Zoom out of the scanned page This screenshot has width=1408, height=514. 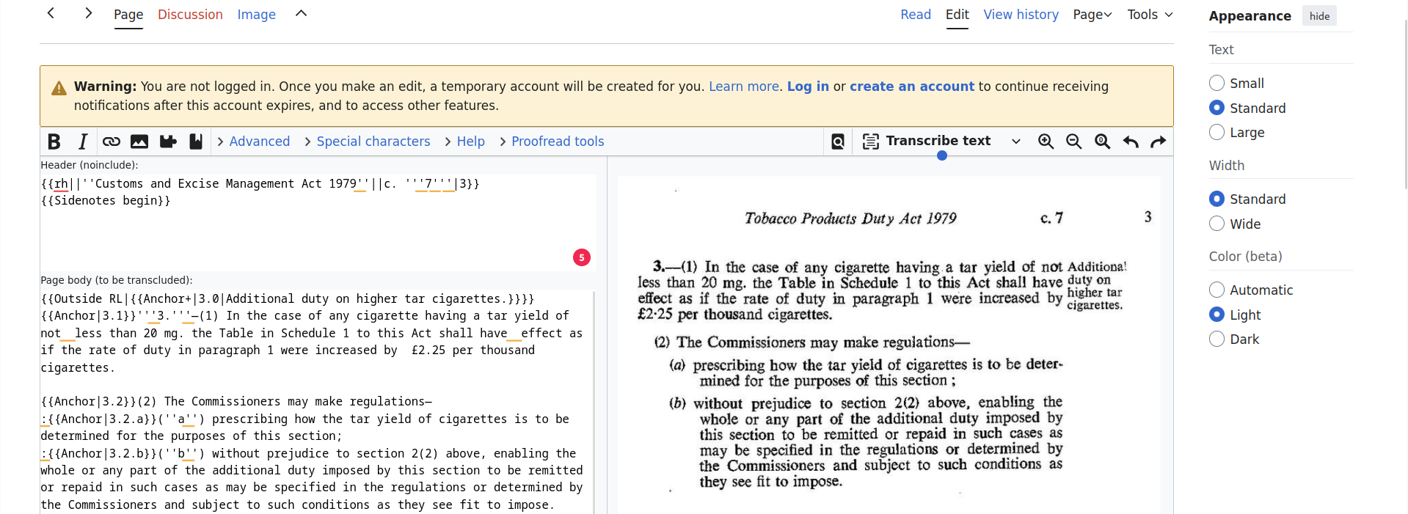1073,142
